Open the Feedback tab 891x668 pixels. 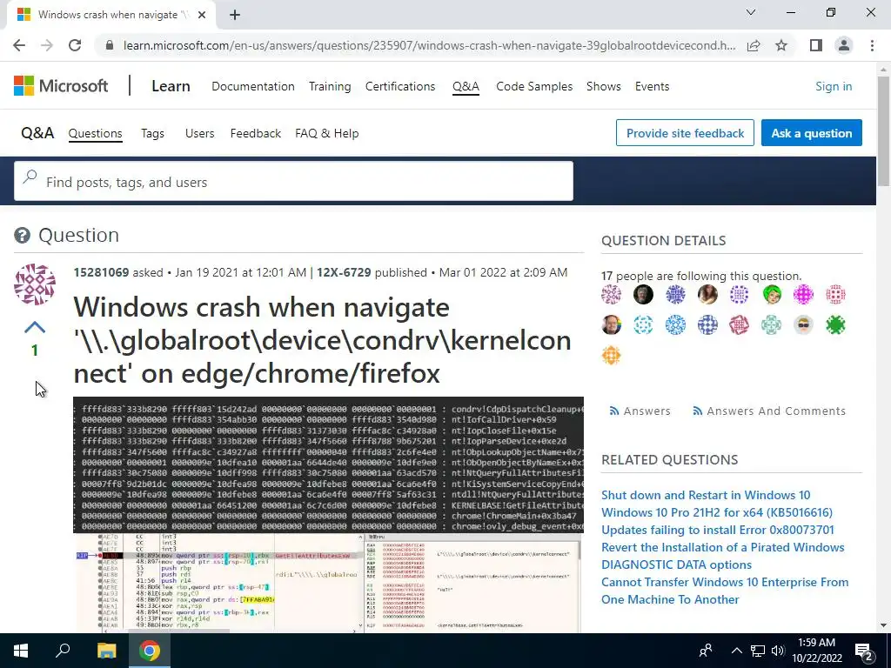point(255,133)
